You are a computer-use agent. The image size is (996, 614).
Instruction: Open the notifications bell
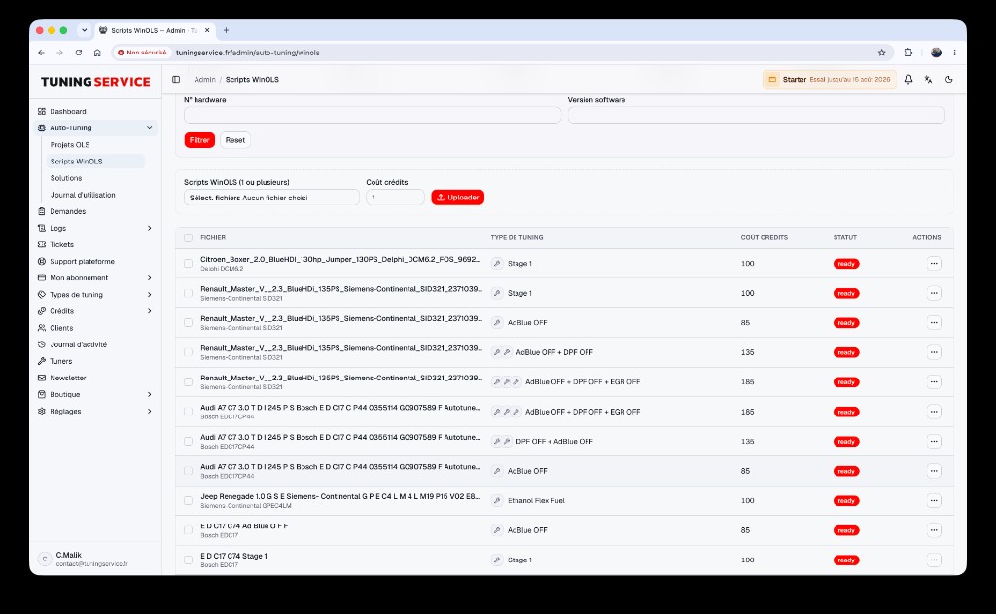pos(908,80)
